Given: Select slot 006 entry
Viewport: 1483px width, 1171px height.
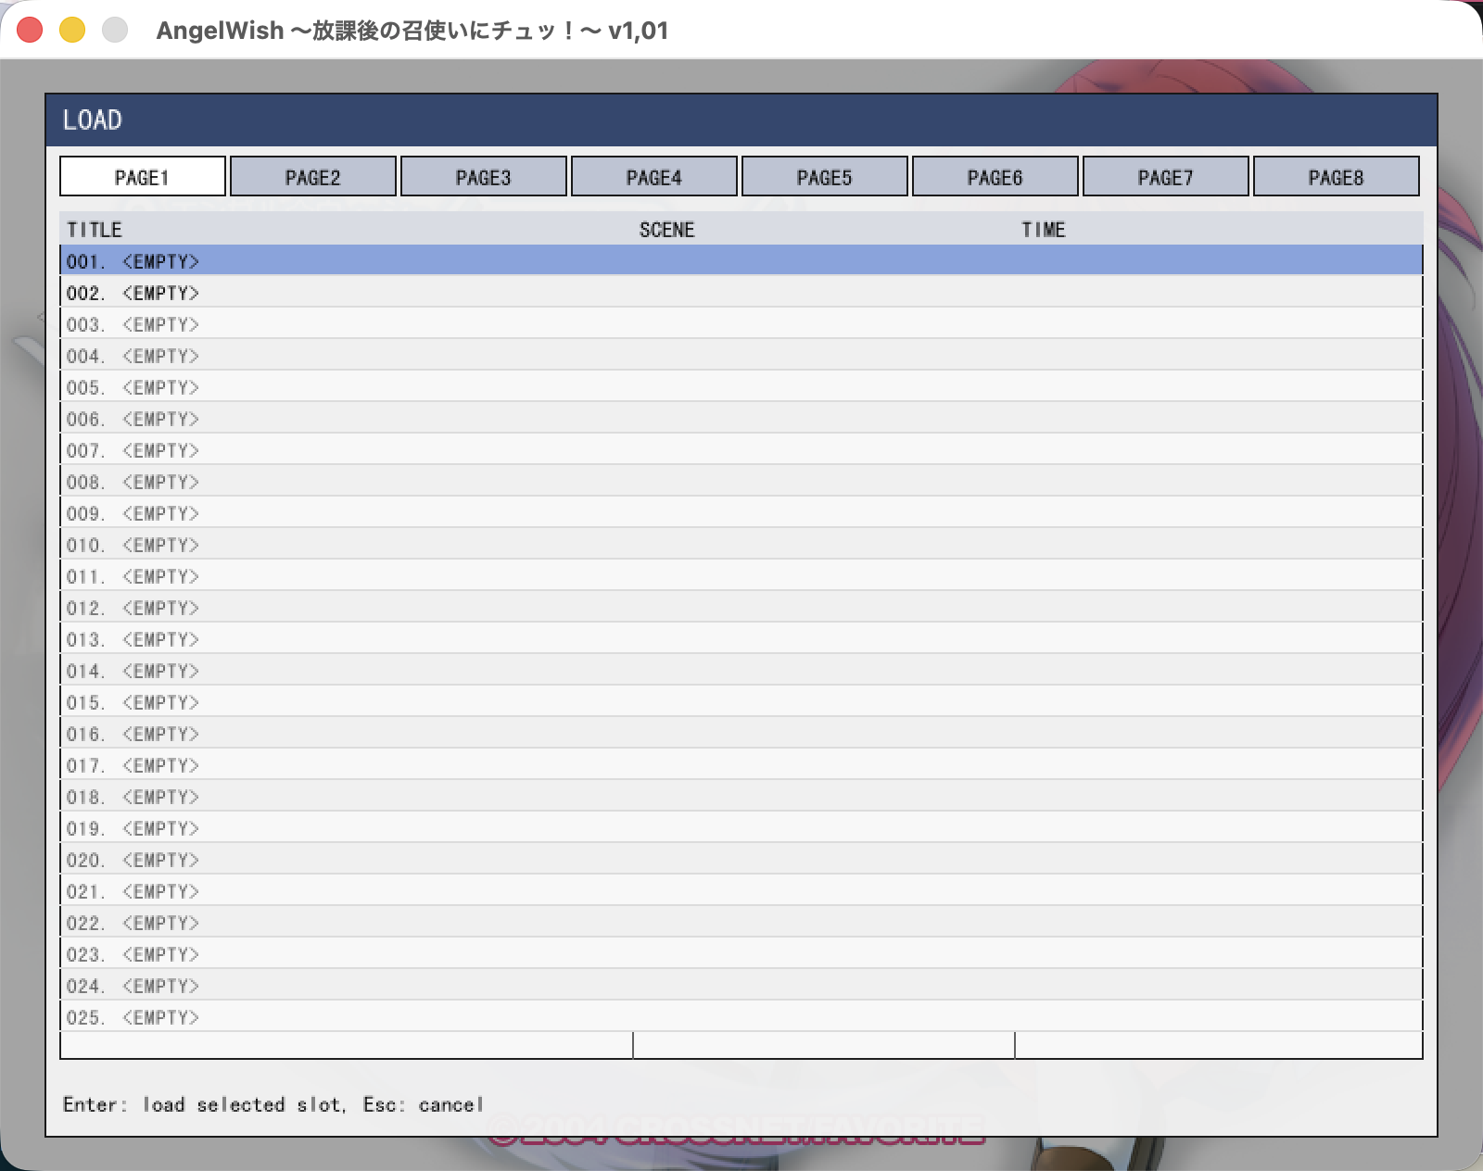Looking at the screenshot, I should click(741, 418).
